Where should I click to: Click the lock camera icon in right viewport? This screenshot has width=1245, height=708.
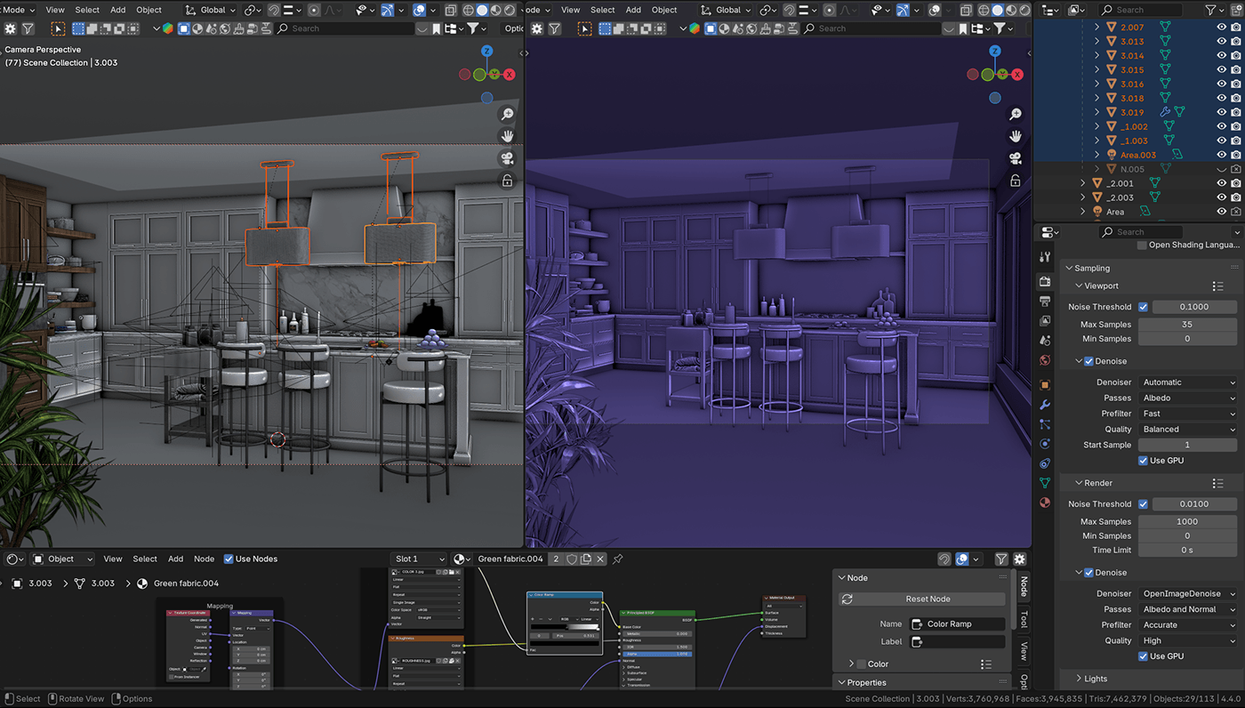[x=1015, y=181]
